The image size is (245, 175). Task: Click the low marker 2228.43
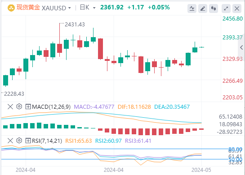click(x=14, y=94)
